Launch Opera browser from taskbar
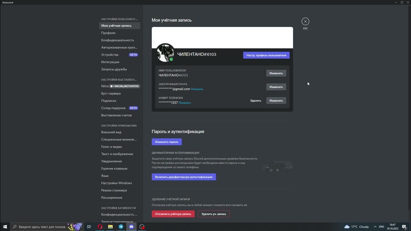Screen dimensions: 411x231 click(x=100, y=227)
